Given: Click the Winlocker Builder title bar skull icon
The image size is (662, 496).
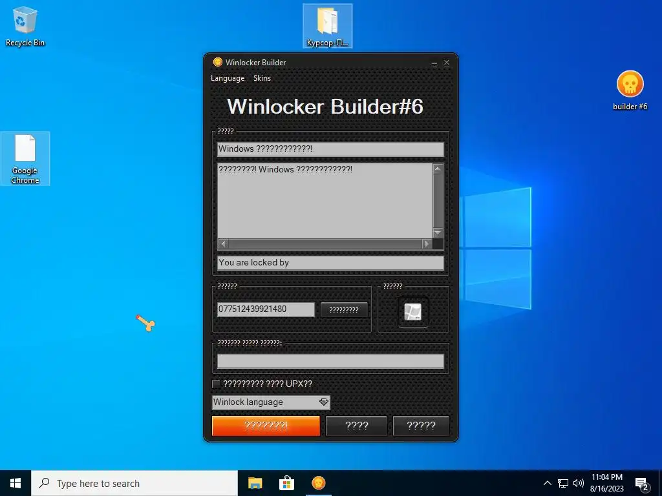Looking at the screenshot, I should pos(217,63).
